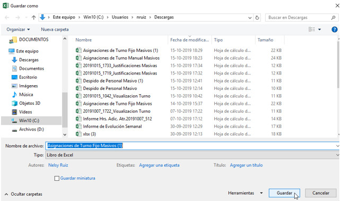Image resolution: width=342 pixels, height=201 pixels.
Task: Click Agregar un título link
Action: click(246, 166)
